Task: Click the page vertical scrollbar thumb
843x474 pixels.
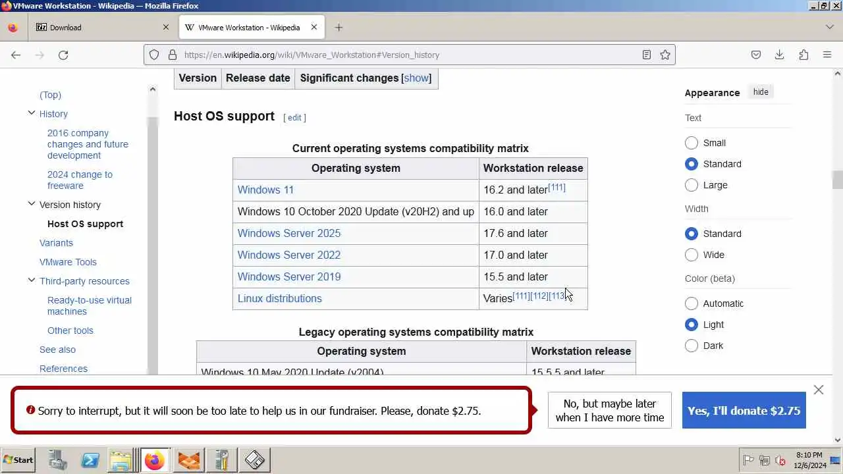Action: tap(837, 179)
